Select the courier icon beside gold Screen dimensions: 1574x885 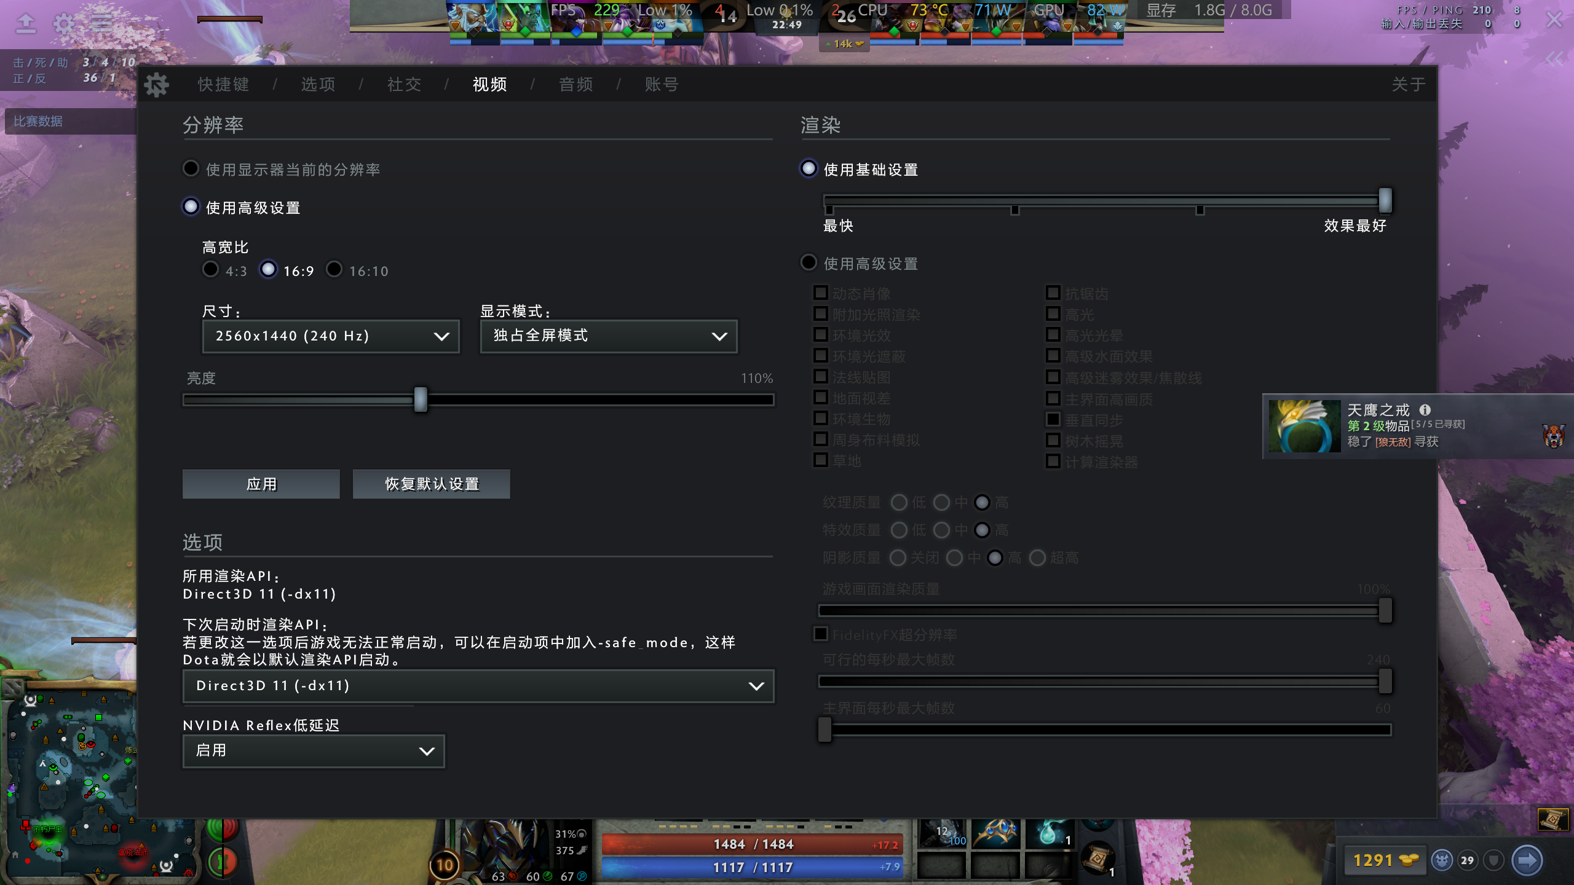(1441, 860)
